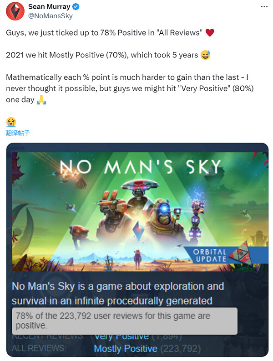Viewport: 273px width, 361px height.
Task: Click the Mostly Positive all reviews link
Action: (126, 349)
